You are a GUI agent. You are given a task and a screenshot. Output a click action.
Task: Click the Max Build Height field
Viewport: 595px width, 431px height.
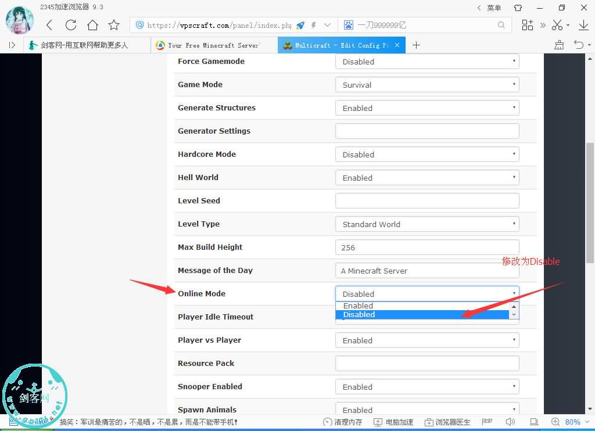click(427, 247)
